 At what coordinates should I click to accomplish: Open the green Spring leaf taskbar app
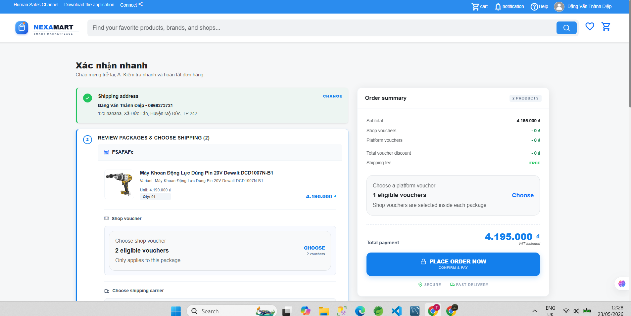pos(378,311)
